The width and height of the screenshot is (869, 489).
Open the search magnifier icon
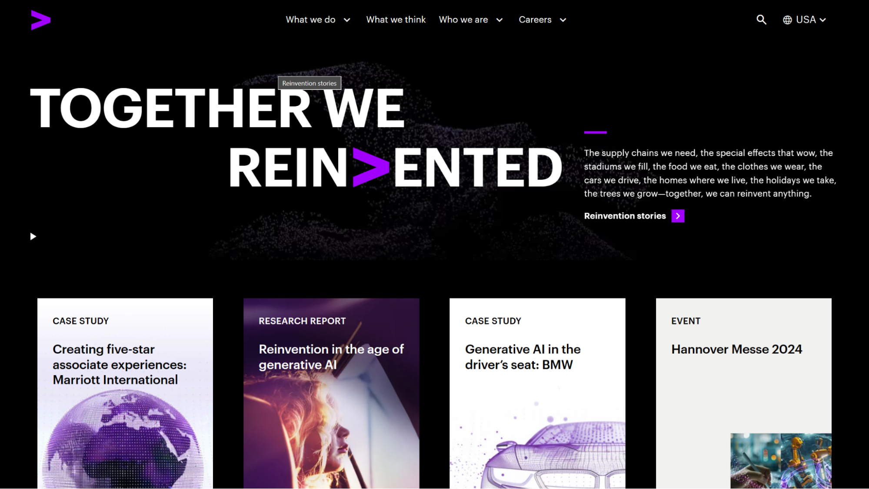coord(761,20)
